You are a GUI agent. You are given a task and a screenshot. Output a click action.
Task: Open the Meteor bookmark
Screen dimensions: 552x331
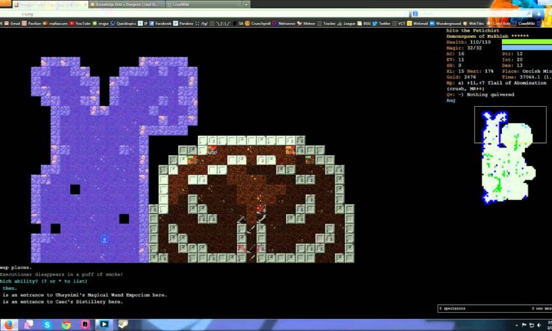306,23
